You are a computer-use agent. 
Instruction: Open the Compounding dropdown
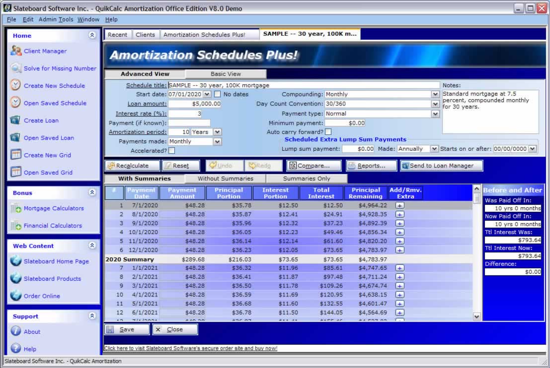click(x=435, y=94)
